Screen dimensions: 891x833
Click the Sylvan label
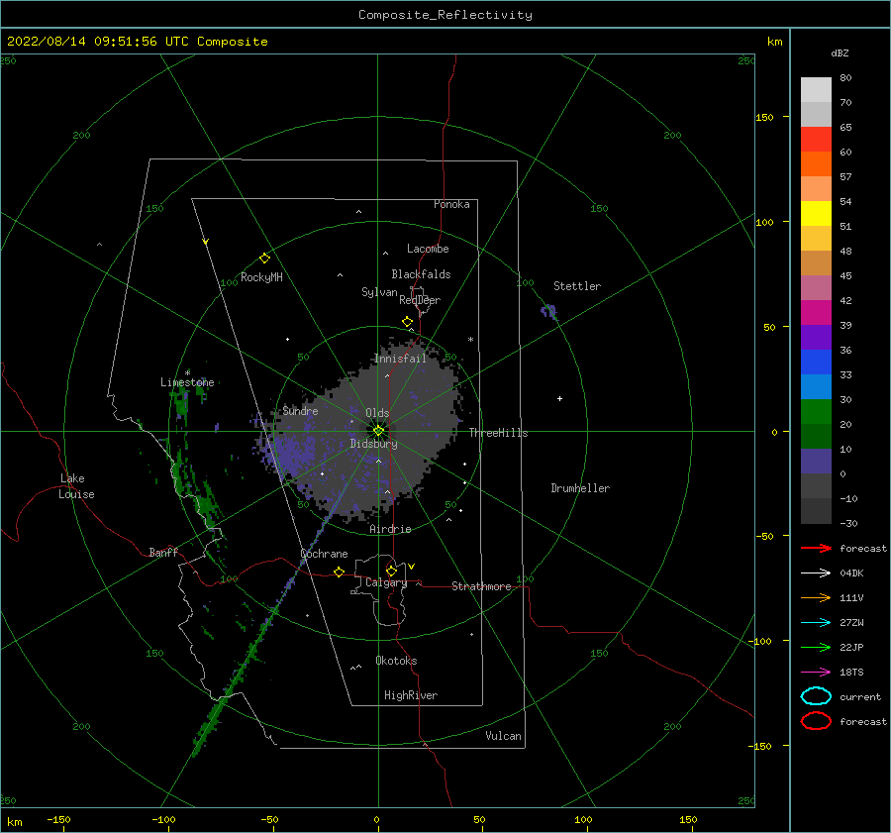[379, 292]
